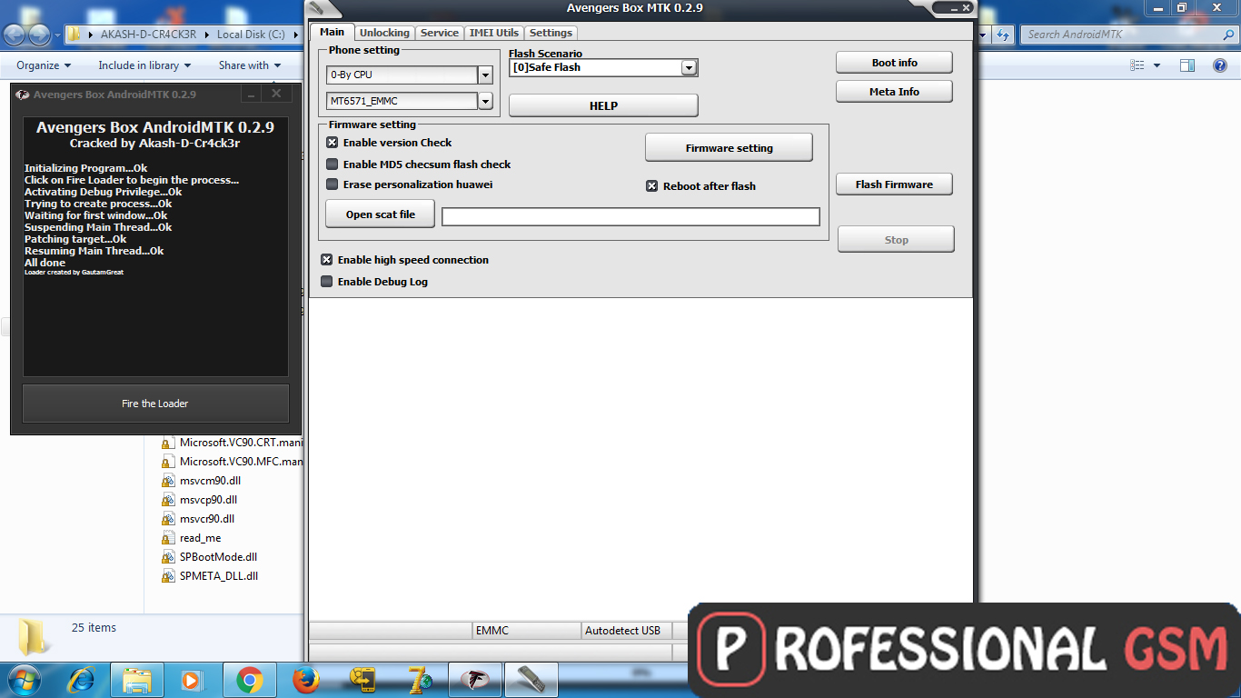Open the Windows Start menu

click(23, 680)
